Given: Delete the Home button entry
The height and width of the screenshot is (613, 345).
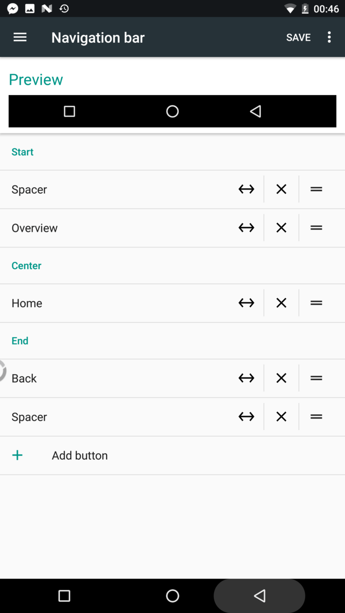Looking at the screenshot, I should 281,303.
